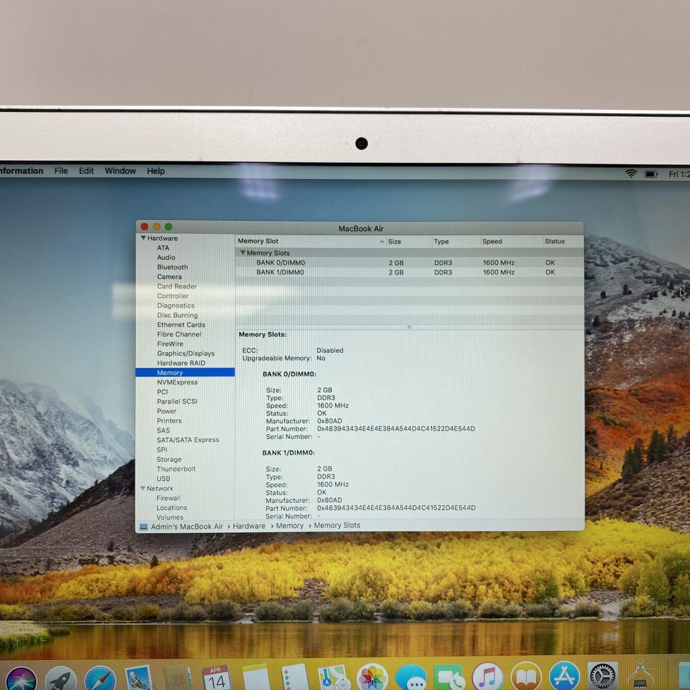
Task: Select the BANK 0/DIMM0 table row
Action: (x=410, y=263)
